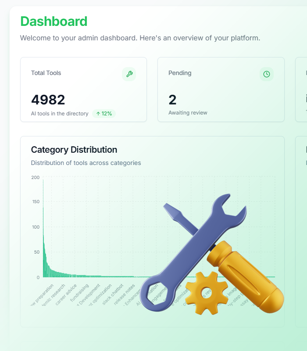The height and width of the screenshot is (351, 307).
Task: Click the Pending card title
Action: pos(180,73)
